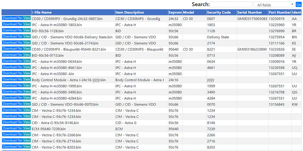Download GID / CID Siemens VDO Delivery State file
This screenshot has height=151, width=303.
coord(12,36)
